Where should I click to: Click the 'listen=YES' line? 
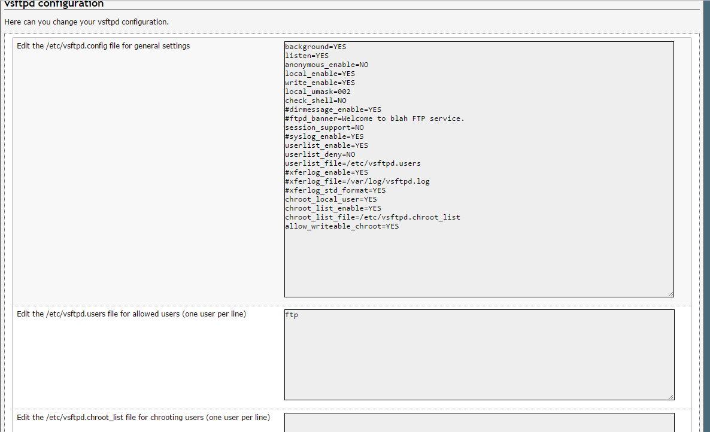[307, 56]
